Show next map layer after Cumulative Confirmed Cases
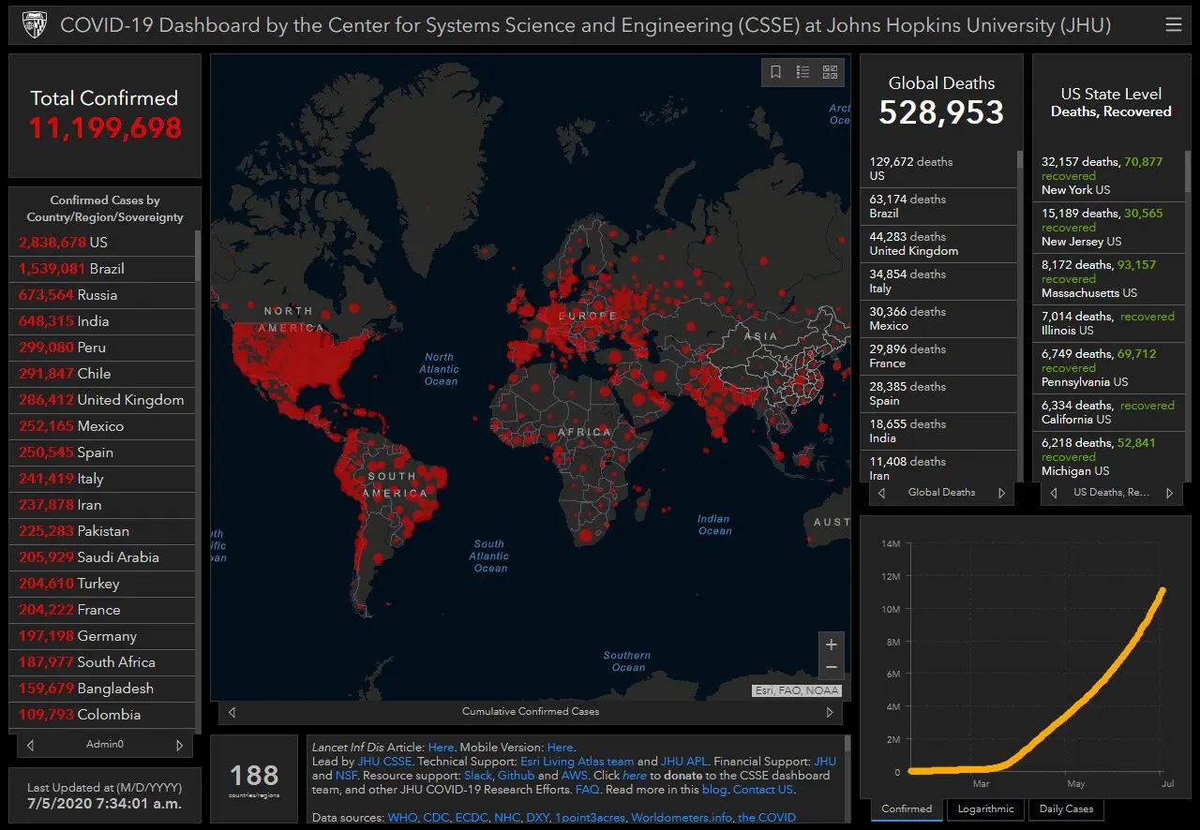Image resolution: width=1200 pixels, height=830 pixels. 829,712
